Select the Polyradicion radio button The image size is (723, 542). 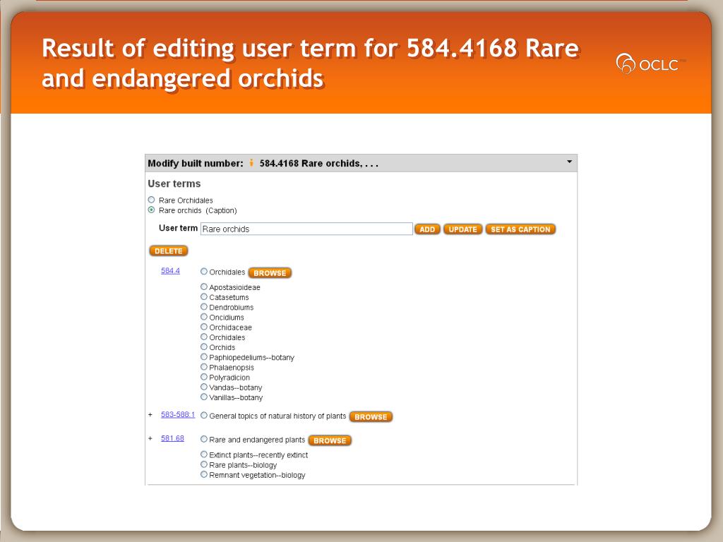204,377
